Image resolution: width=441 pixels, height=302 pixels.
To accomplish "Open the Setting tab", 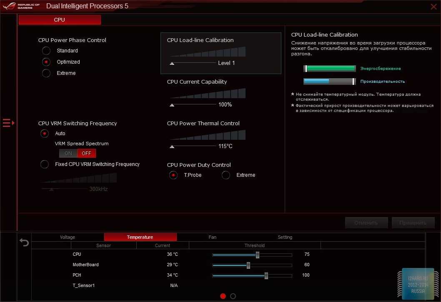I will [285, 237].
